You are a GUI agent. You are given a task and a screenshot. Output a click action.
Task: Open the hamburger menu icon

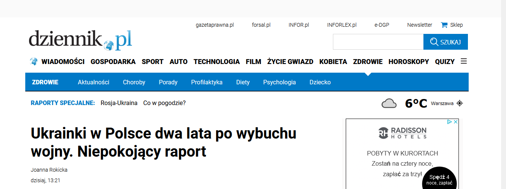click(464, 61)
